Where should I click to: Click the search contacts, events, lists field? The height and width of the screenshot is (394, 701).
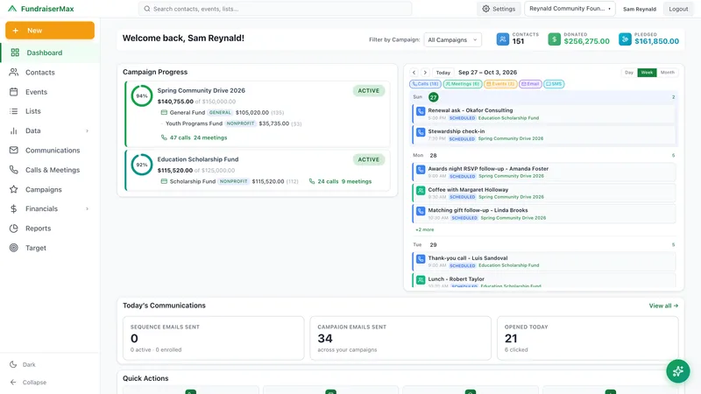coord(275,9)
